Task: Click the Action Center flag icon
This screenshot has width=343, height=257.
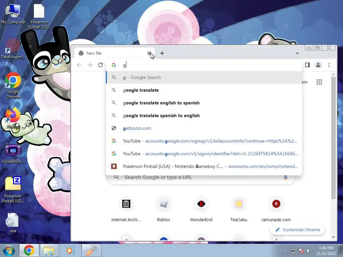Action: coord(301,251)
